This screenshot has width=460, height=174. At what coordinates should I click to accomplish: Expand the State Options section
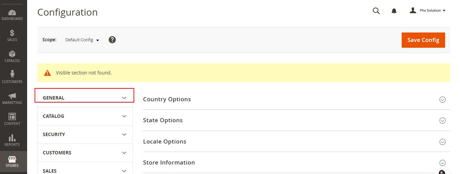(442, 121)
